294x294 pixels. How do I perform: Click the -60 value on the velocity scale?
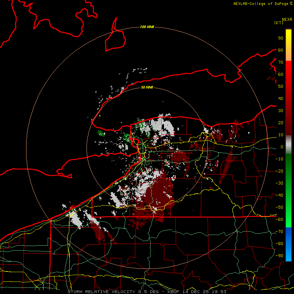[x=279, y=220]
